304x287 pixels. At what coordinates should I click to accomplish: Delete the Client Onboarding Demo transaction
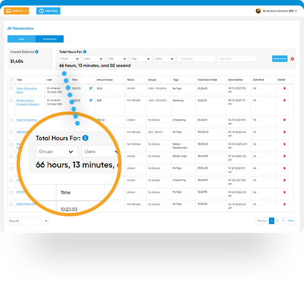pos(285,88)
